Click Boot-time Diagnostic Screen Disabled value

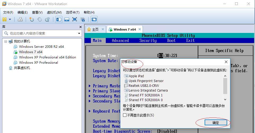coord(167,131)
